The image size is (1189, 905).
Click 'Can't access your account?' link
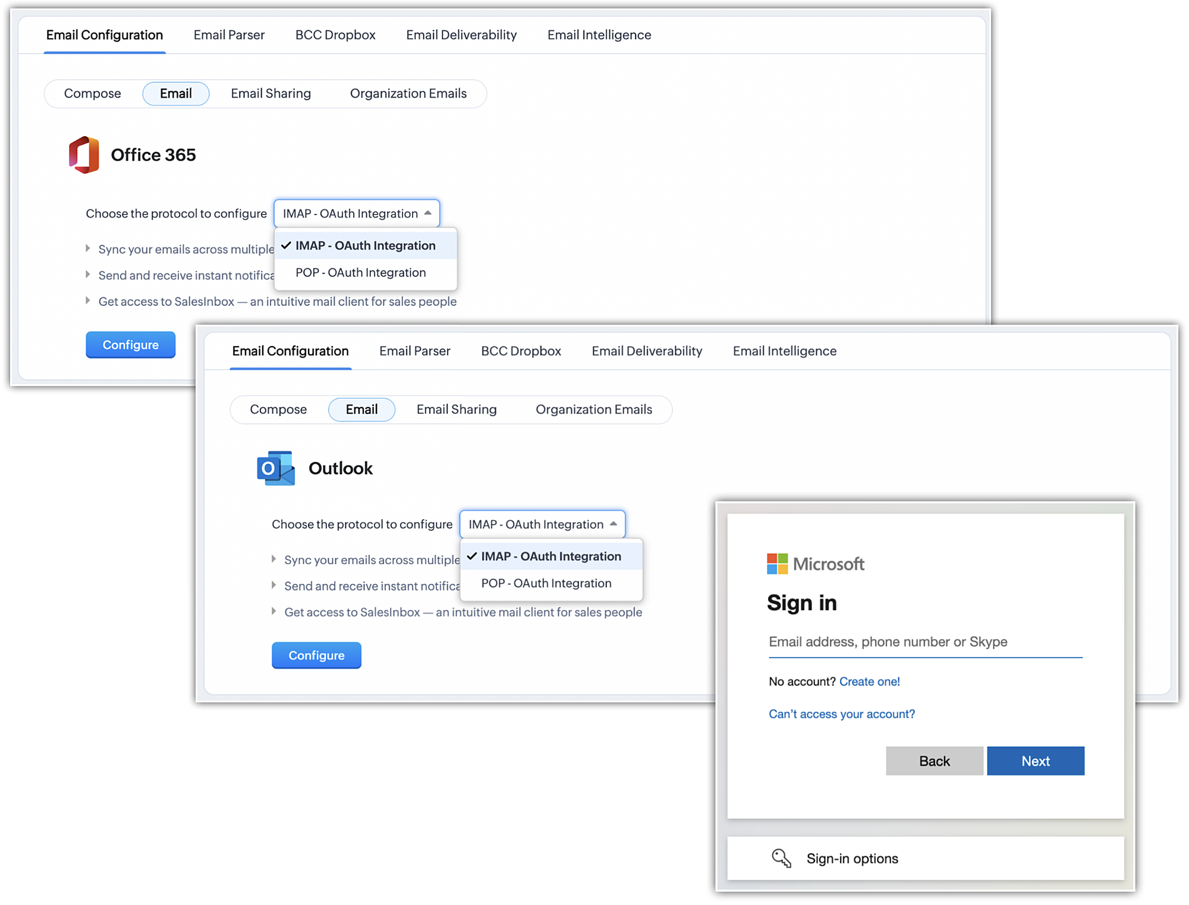click(841, 714)
